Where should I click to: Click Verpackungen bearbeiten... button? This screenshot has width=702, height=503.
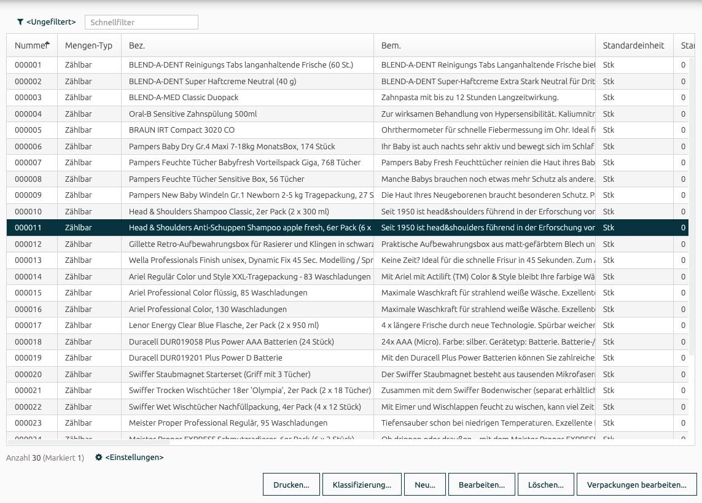637,485
